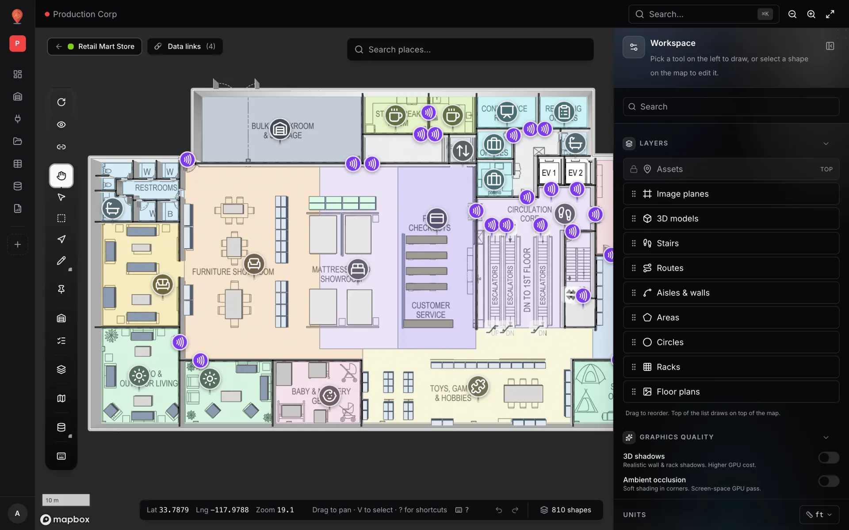The image size is (849, 530).
Task: Click the redo arrow in status bar
Action: coord(515,510)
